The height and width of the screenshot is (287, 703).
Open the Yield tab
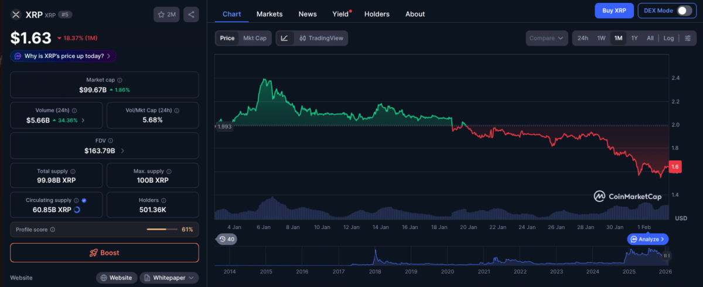(341, 14)
